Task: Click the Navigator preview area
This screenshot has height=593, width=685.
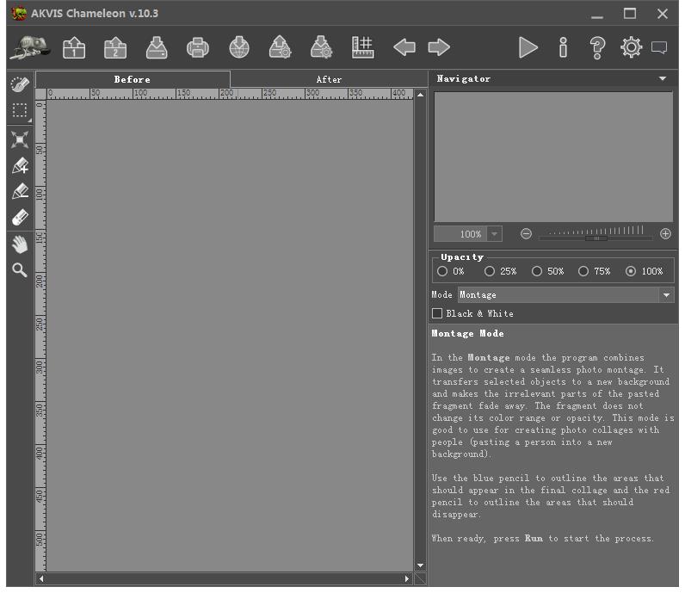Action: (x=553, y=157)
